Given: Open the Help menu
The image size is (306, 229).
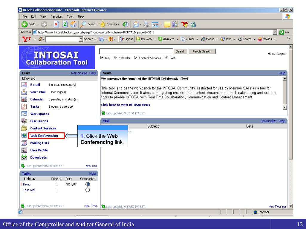Looking at the screenshot, I should [81, 17].
